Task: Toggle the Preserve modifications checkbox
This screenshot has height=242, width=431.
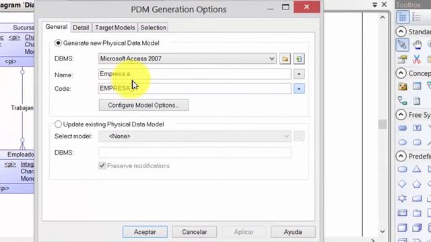Action: 102,166
